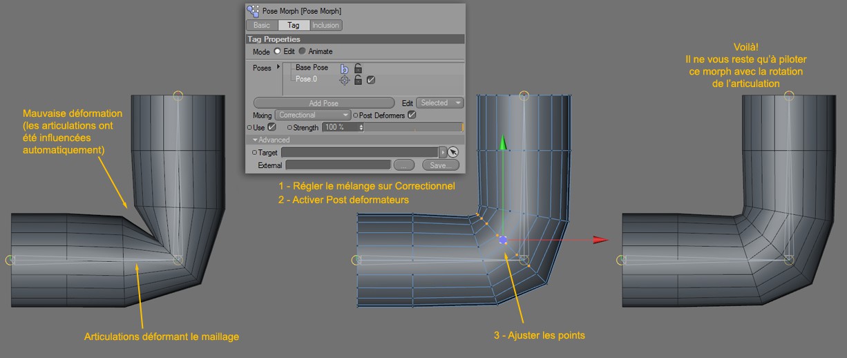Click the Base Pose 'b' icon

[344, 68]
